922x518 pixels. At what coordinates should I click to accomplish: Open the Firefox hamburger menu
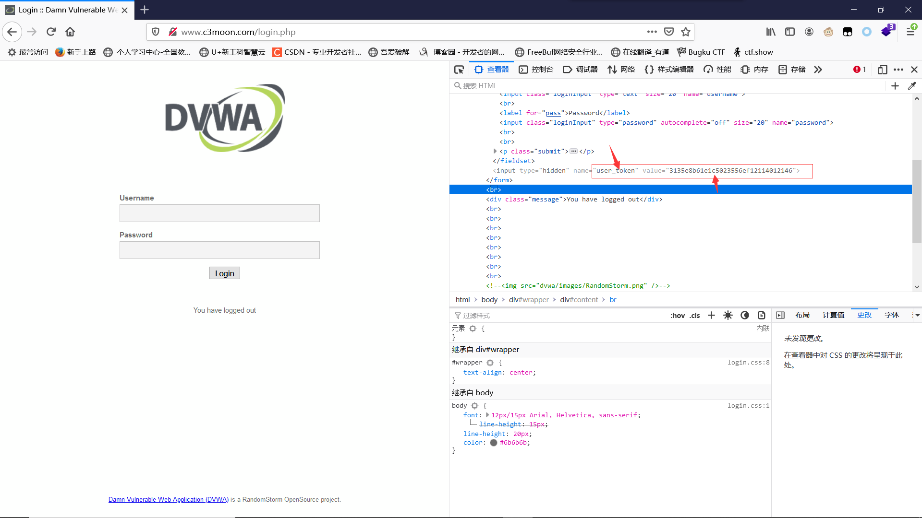[910, 32]
